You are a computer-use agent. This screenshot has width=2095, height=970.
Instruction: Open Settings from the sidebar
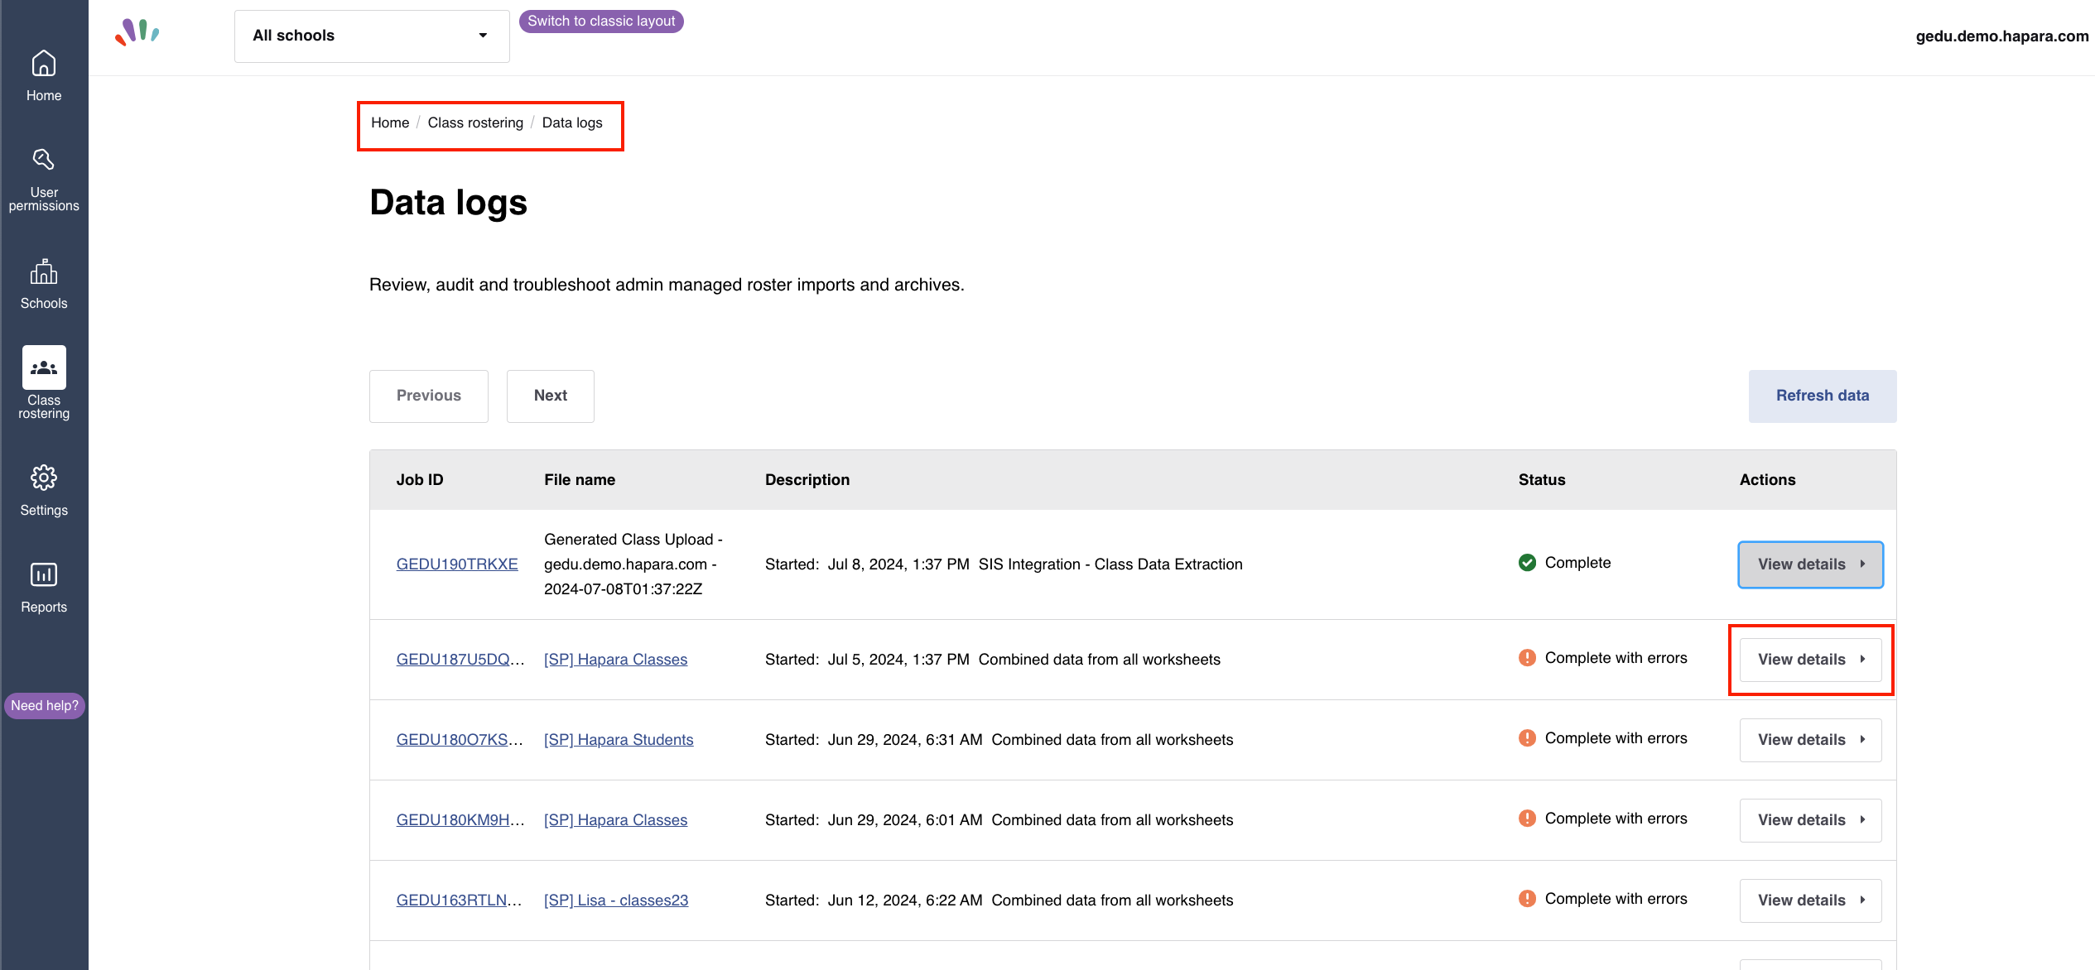point(44,491)
